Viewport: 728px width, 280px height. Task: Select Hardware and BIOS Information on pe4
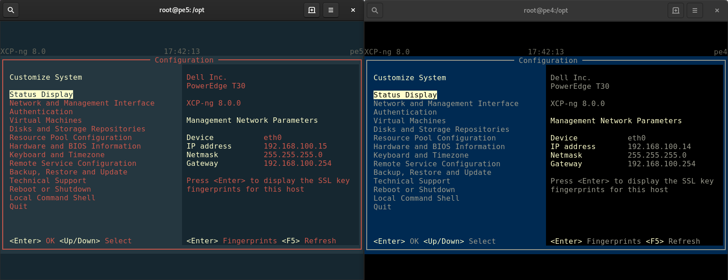[x=439, y=146]
